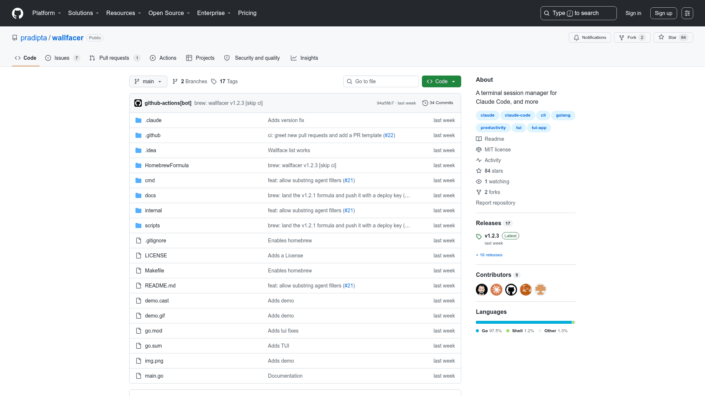Click the claude-code topic tag
This screenshot has height=396, width=705.
(x=518, y=115)
